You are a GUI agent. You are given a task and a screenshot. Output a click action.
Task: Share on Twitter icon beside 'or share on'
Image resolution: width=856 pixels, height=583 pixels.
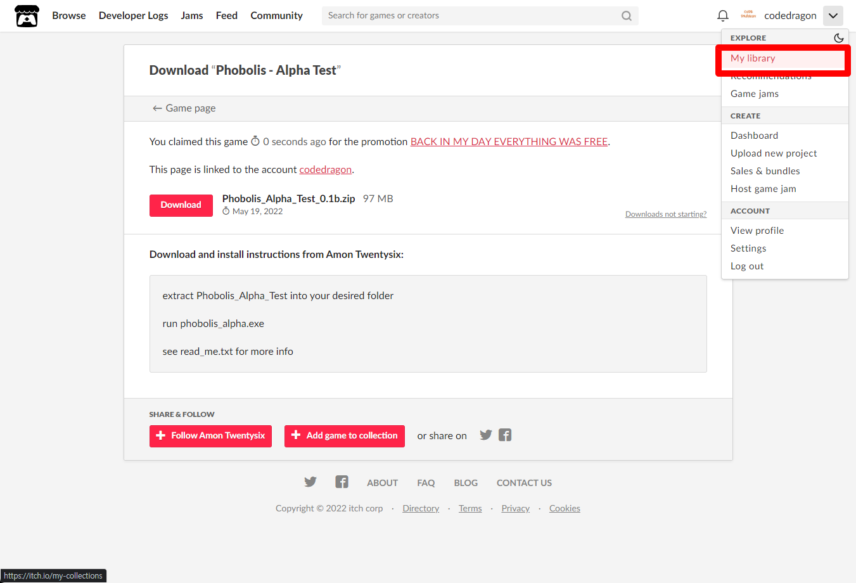pyautogui.click(x=486, y=435)
